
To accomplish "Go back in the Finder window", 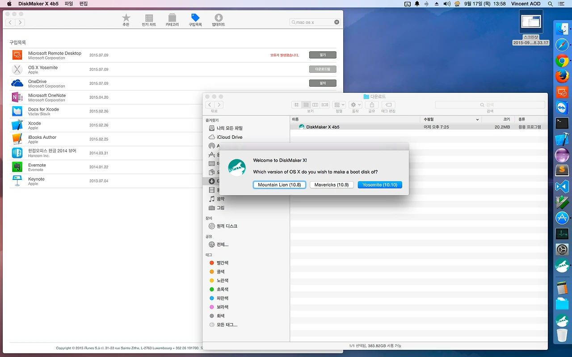I will click(x=210, y=105).
